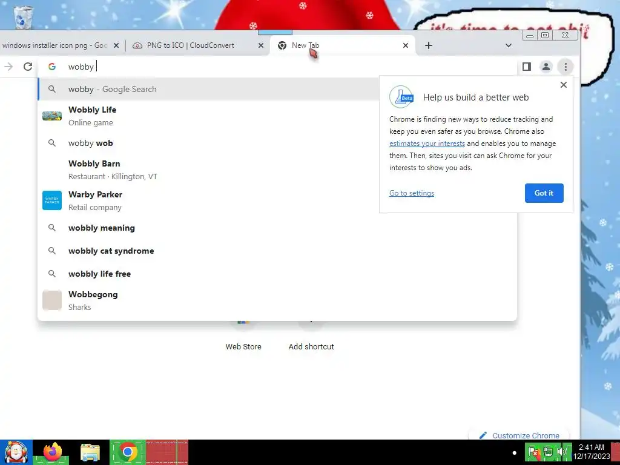Choose the 'wobbly meaning' suggestion
The width and height of the screenshot is (620, 465).
277,228
